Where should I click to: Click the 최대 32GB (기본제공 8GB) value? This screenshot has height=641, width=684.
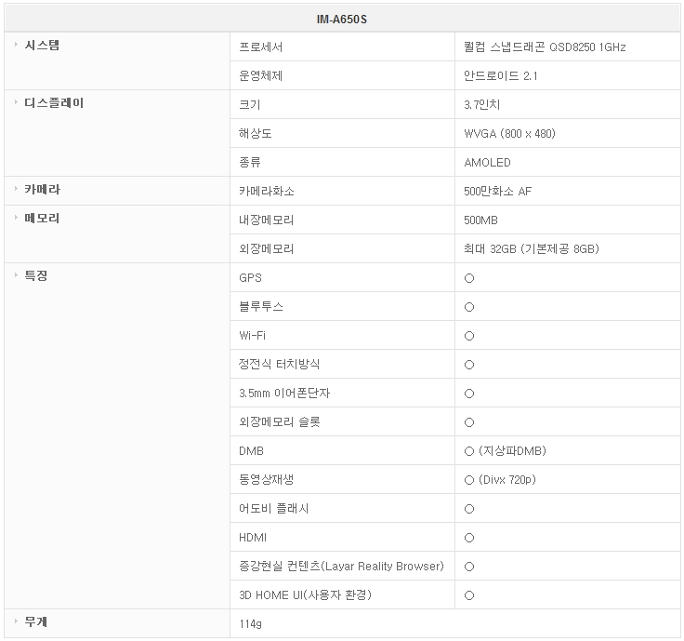click(x=532, y=248)
